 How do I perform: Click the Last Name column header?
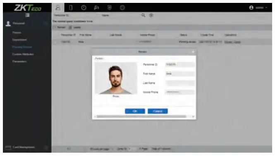coord(115,35)
